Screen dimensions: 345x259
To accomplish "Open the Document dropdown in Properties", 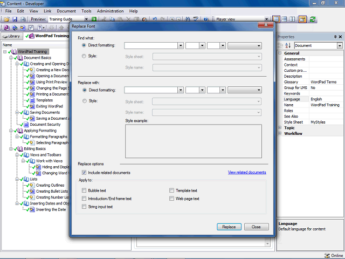I will (x=340, y=45).
